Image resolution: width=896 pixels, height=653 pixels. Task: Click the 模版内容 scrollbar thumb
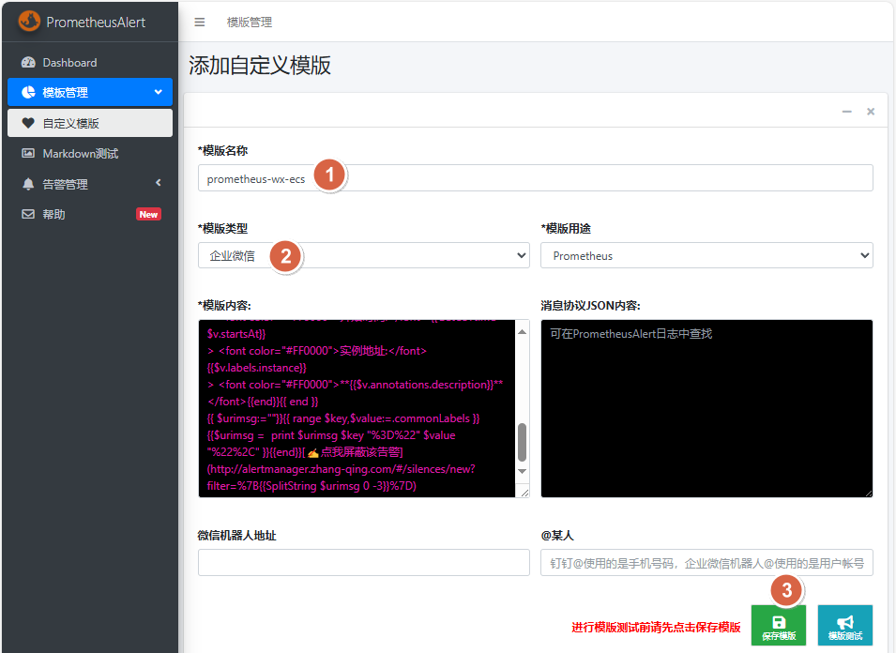click(x=522, y=442)
